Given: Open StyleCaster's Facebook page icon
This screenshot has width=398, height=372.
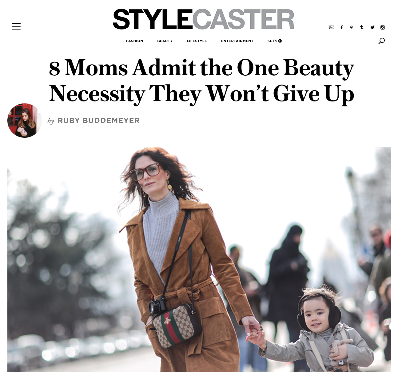Looking at the screenshot, I should 341,27.
